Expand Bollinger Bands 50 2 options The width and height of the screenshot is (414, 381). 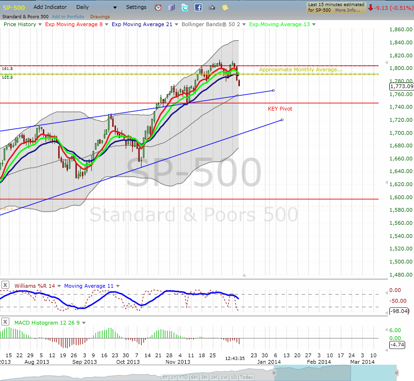pyautogui.click(x=244, y=24)
